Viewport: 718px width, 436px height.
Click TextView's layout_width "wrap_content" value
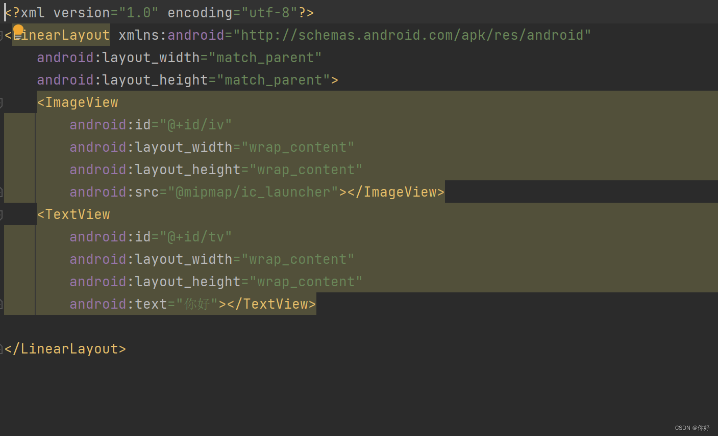(298, 259)
